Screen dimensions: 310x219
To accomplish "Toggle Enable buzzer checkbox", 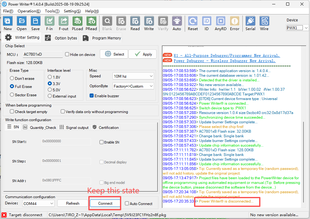I will click(x=91, y=96).
